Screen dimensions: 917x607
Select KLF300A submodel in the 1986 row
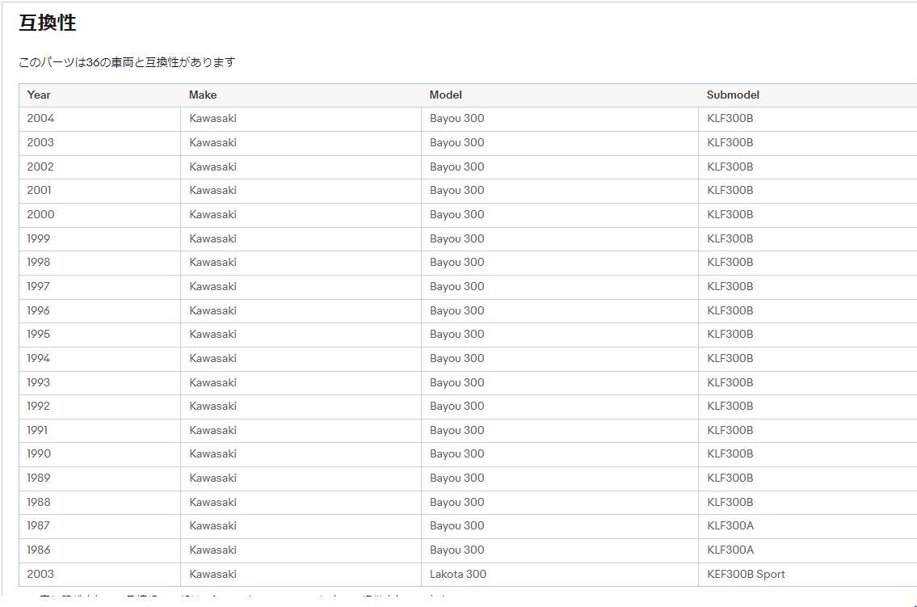click(730, 550)
